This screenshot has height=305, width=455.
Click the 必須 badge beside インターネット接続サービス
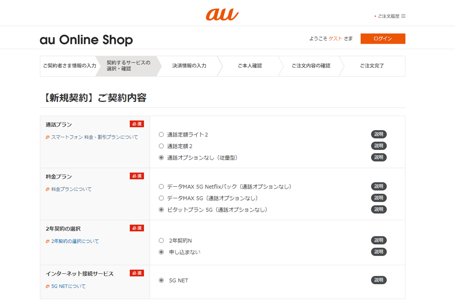point(137,273)
